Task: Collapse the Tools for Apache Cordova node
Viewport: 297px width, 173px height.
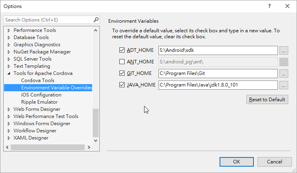Action: pyautogui.click(x=9, y=73)
